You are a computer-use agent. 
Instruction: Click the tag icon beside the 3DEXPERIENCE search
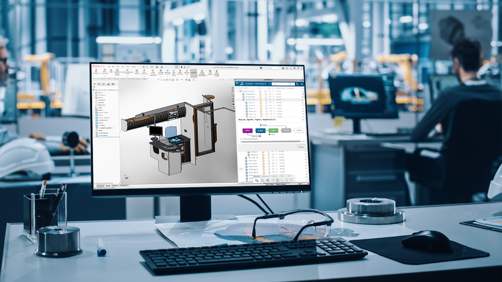(x=297, y=84)
